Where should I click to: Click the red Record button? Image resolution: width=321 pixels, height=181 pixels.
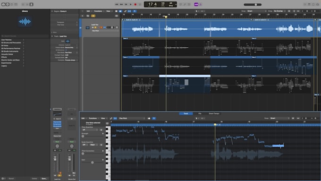click(135, 4)
